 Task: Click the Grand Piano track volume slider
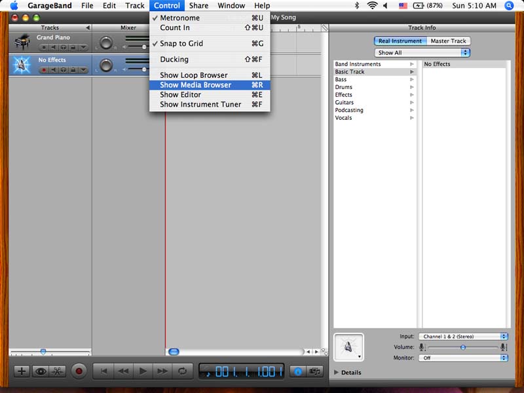[144, 47]
